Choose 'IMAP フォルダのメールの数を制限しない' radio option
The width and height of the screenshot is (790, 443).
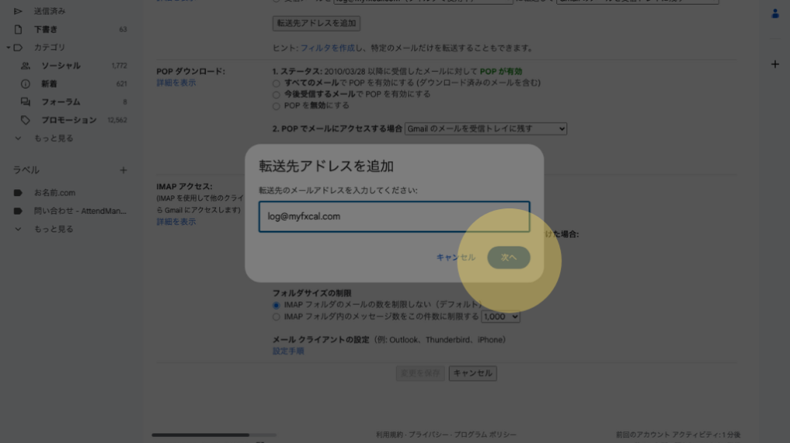click(276, 305)
